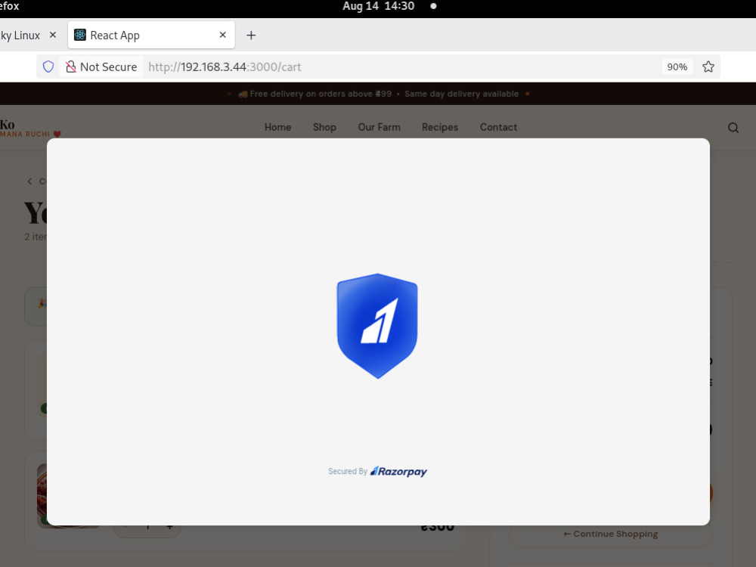Click the Not Secure padlock icon
Viewport: 756px width, 567px height.
tap(71, 67)
